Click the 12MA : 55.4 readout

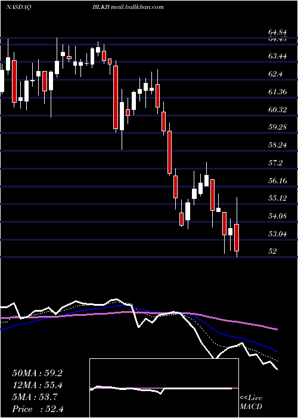pyautogui.click(x=37, y=385)
